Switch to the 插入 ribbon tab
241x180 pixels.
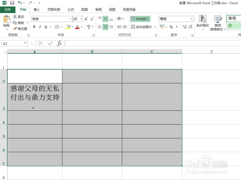pyautogui.click(x=37, y=9)
